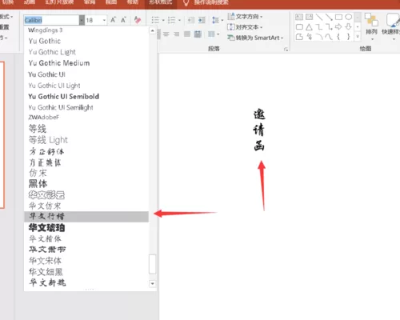The height and width of the screenshot is (320, 400).
Task: Insert a horizontal text box shape
Action: point(299,17)
